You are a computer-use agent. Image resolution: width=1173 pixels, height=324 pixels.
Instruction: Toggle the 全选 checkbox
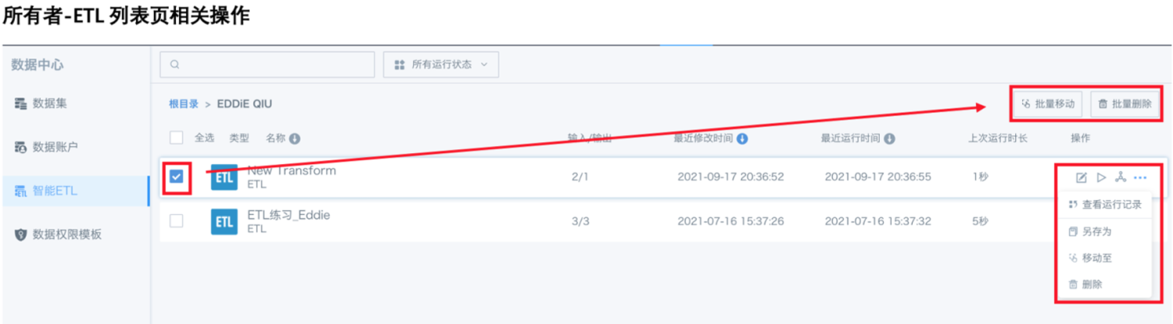coord(177,138)
